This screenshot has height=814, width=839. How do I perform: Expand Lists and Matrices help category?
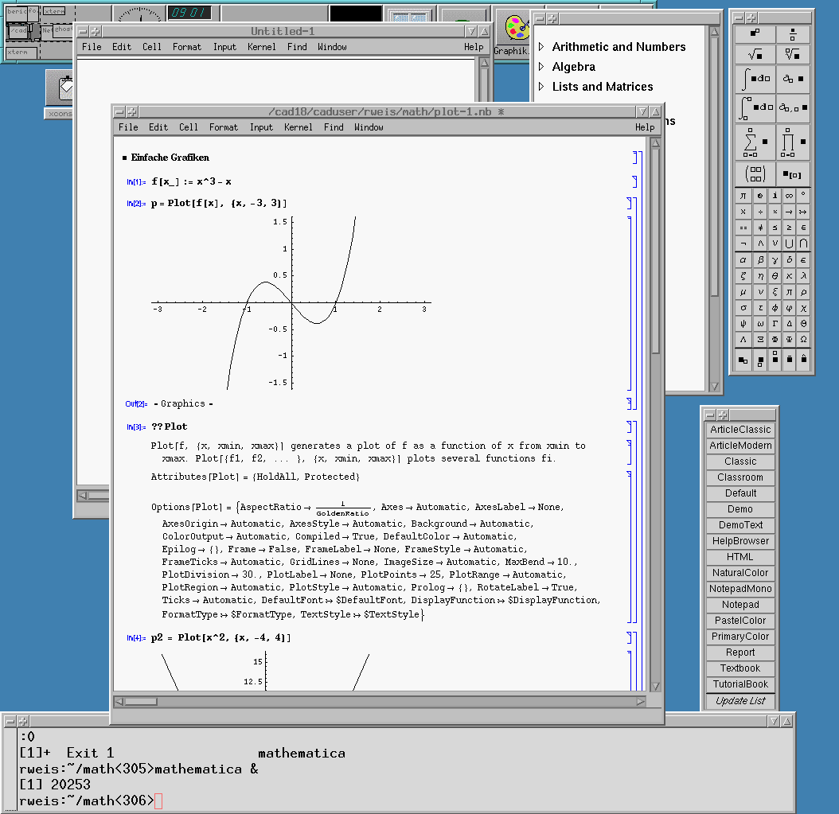pyautogui.click(x=541, y=87)
